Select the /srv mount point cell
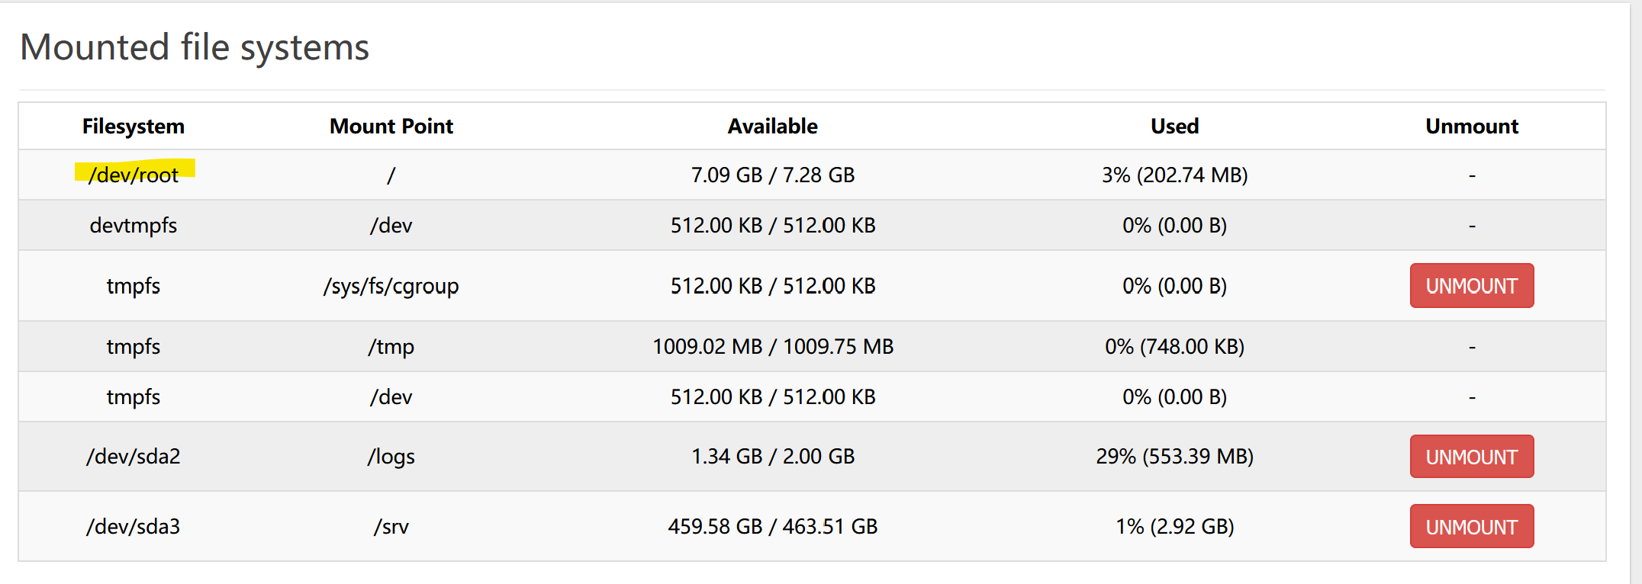The width and height of the screenshot is (1642, 584). pos(391,527)
